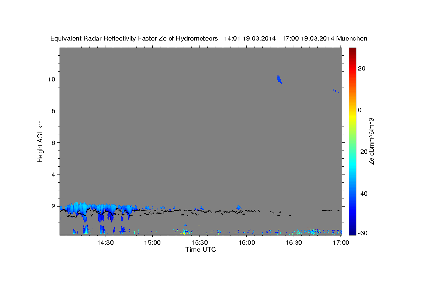Click the blue echo near 10 km
The width and height of the screenshot is (423, 282).
point(280,79)
